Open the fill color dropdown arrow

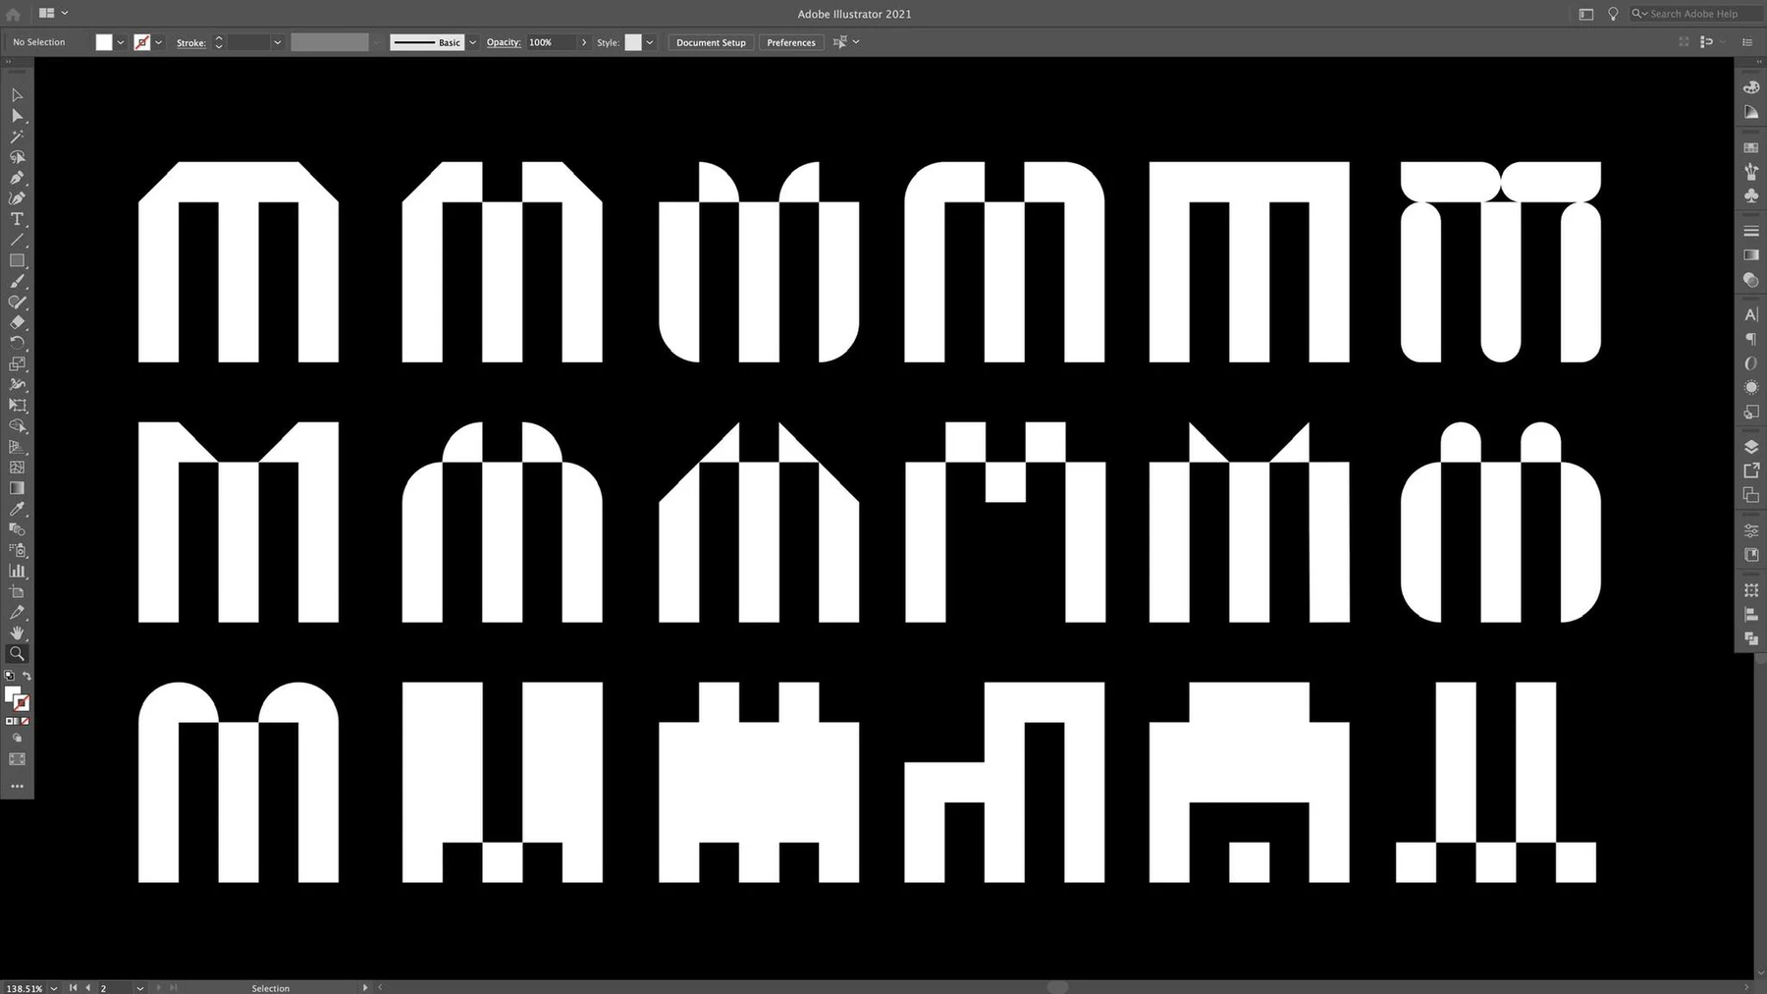click(x=121, y=42)
